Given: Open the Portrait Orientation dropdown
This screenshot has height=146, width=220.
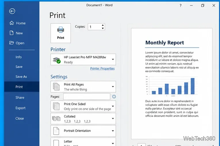Looking at the screenshot, I should click(x=83, y=131).
